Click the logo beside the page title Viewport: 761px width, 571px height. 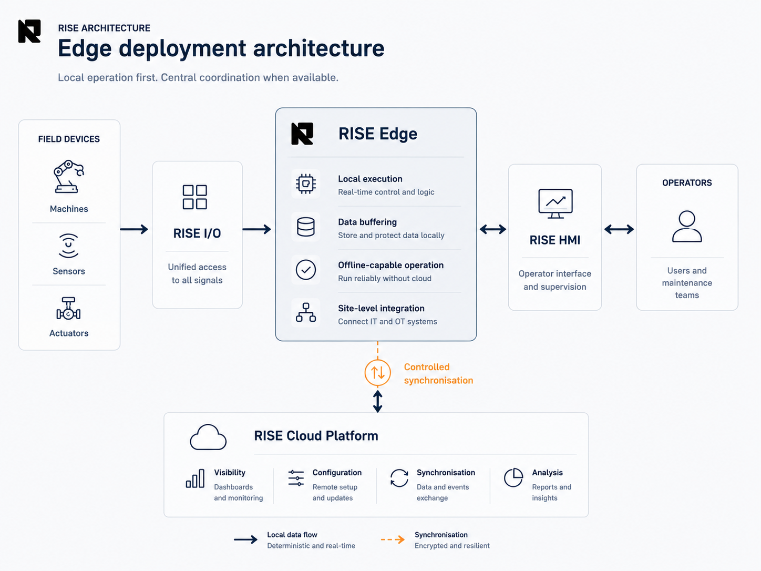pyautogui.click(x=29, y=32)
